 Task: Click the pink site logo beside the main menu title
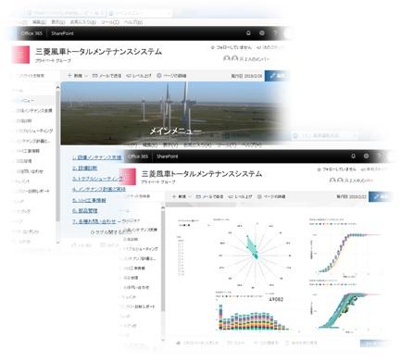pyautogui.click(x=20, y=55)
